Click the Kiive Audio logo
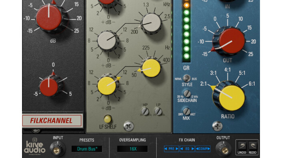Screen dimensions: 282x158 (34, 146)
